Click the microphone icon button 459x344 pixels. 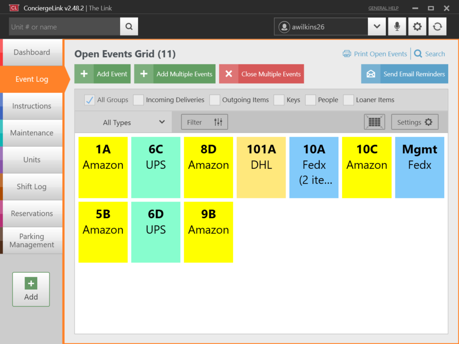pos(397,26)
